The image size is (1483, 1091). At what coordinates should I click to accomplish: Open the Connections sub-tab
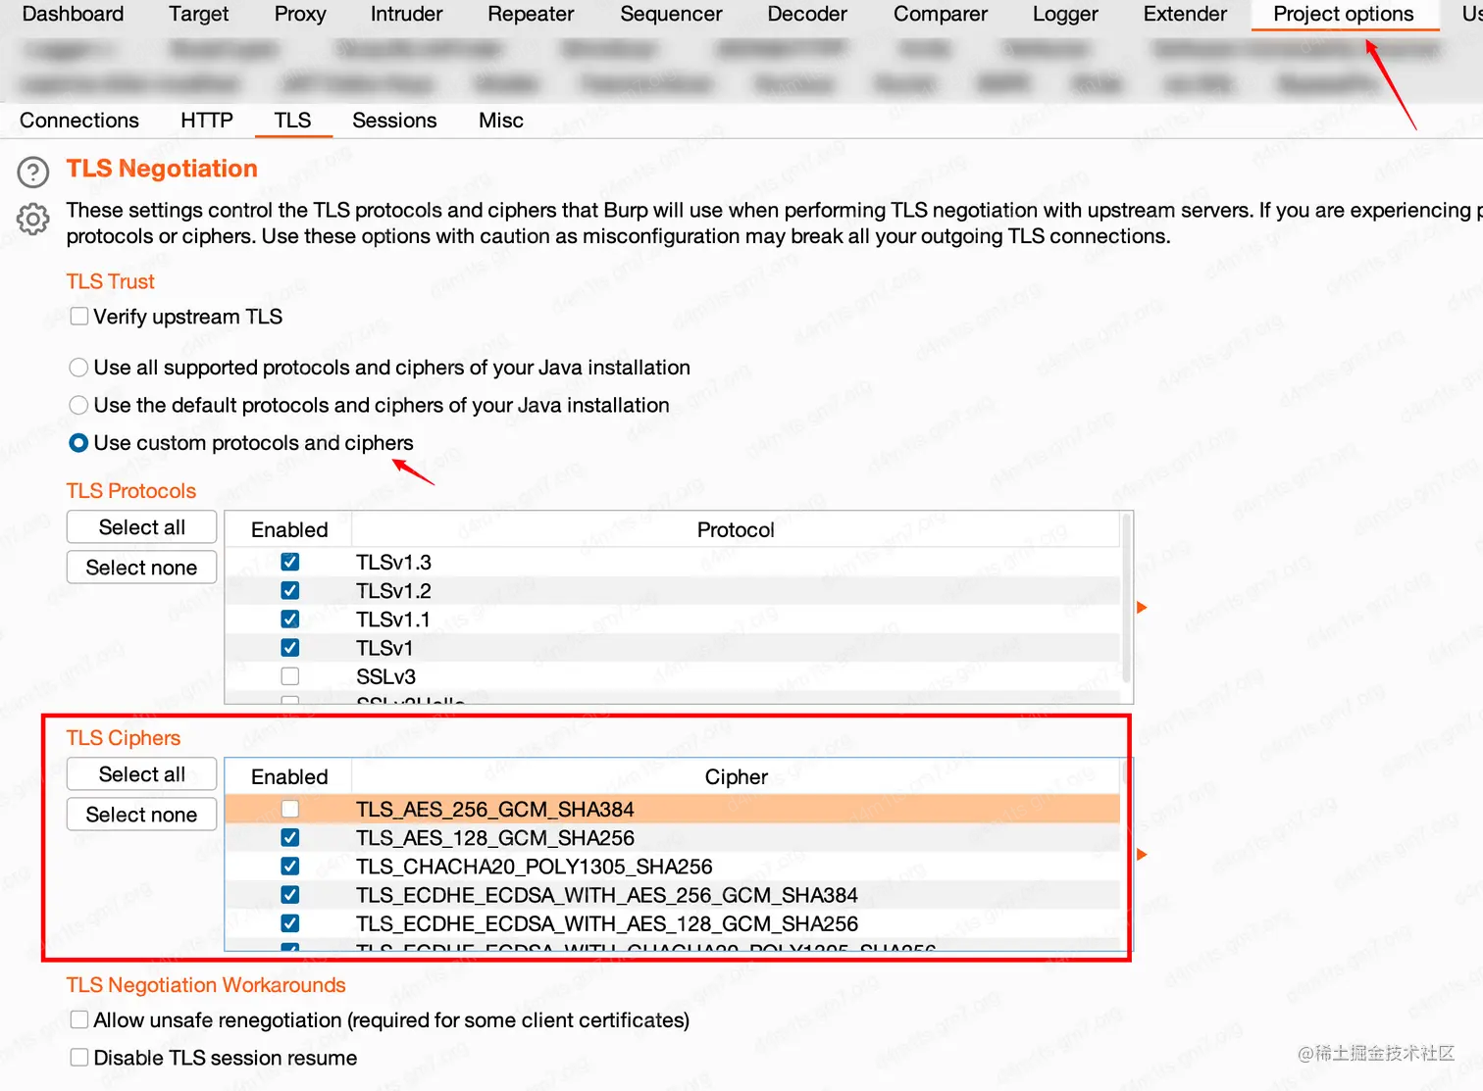pyautogui.click(x=79, y=121)
